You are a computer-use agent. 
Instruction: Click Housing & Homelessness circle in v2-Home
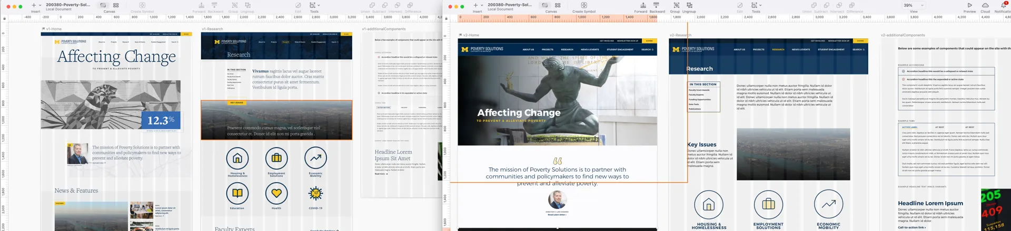(x=709, y=204)
